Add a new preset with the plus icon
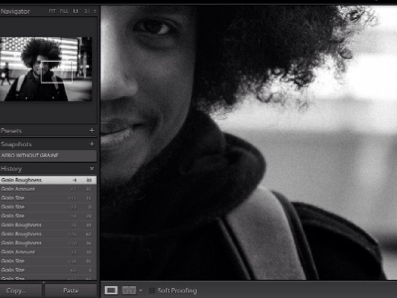 (x=91, y=131)
